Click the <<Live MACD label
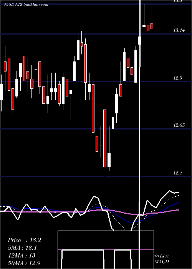Viewport: 192px width, 269px height. click(x=162, y=259)
